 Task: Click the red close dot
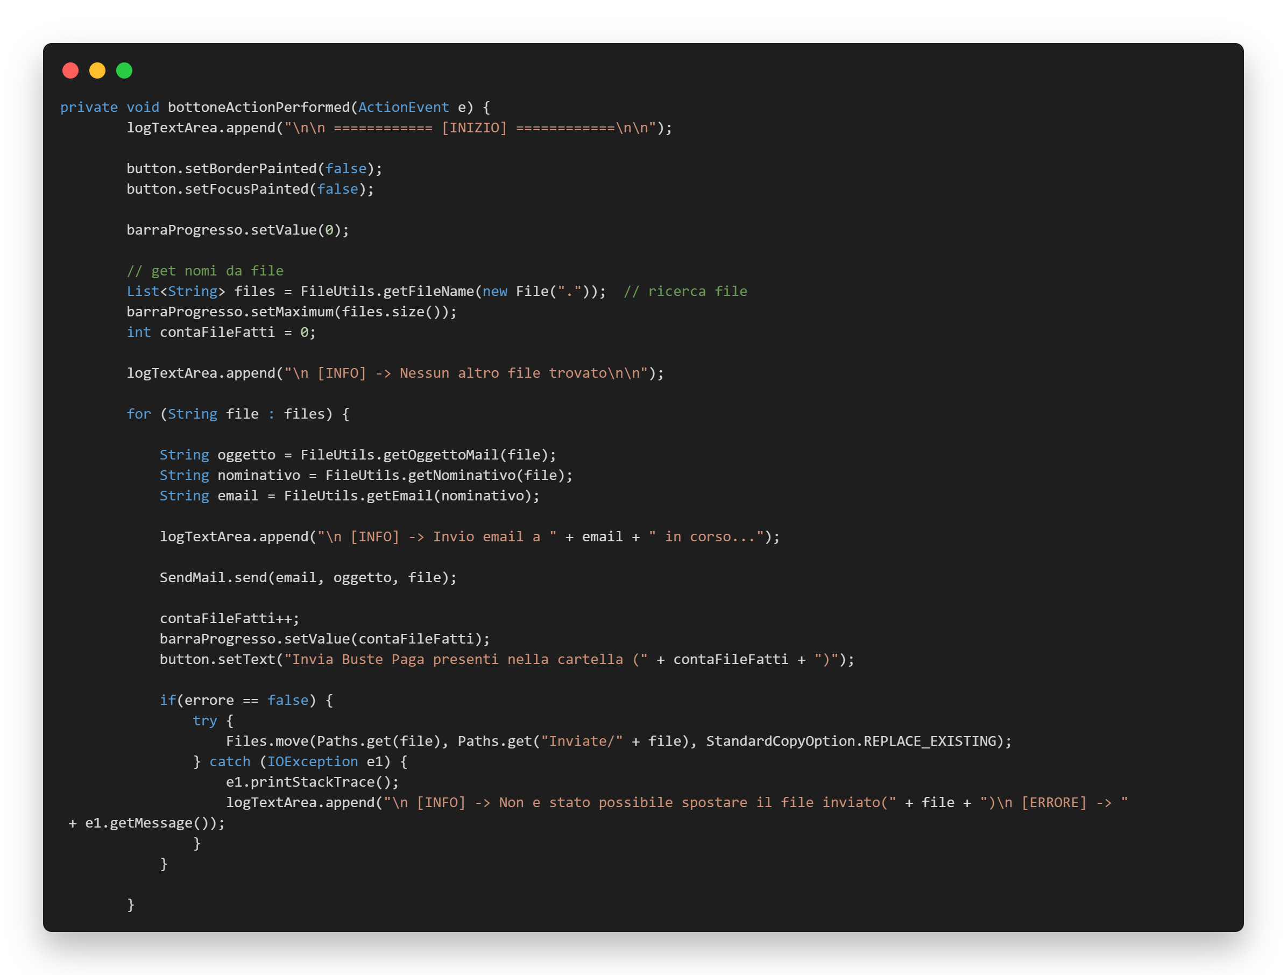coord(70,70)
